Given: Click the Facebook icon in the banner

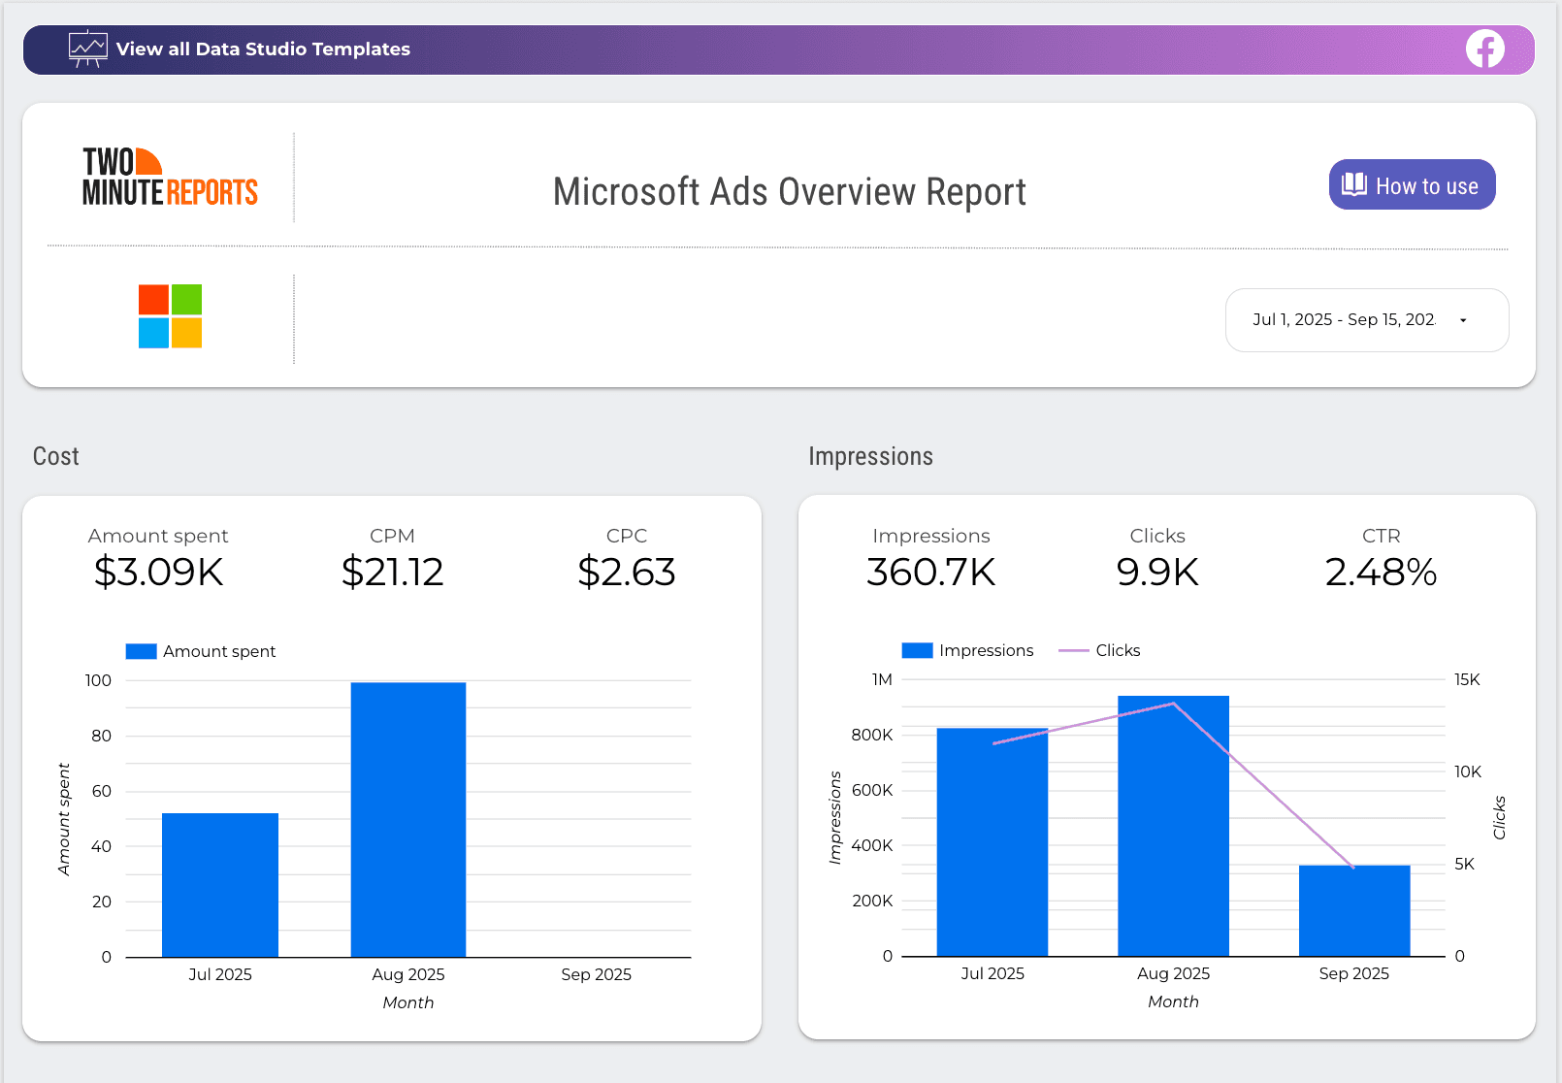Looking at the screenshot, I should click(1484, 49).
